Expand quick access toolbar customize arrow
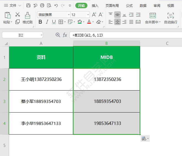 coord(70,6)
